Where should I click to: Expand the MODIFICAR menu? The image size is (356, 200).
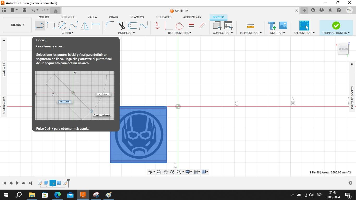click(x=126, y=33)
